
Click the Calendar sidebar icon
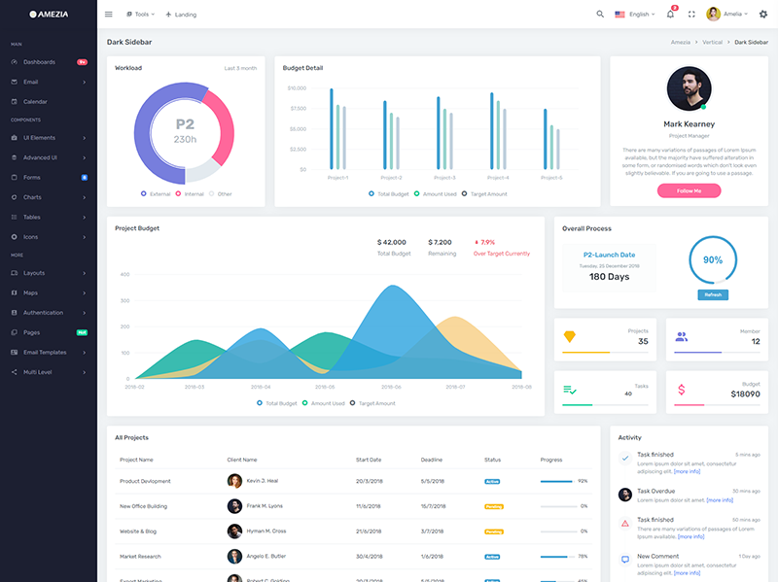[x=14, y=102]
